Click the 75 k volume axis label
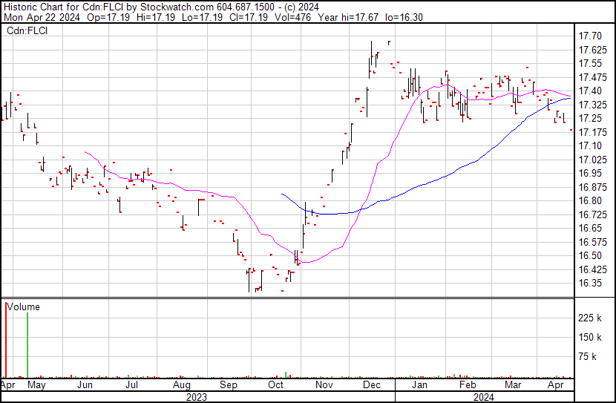616x403 pixels. tap(587, 356)
